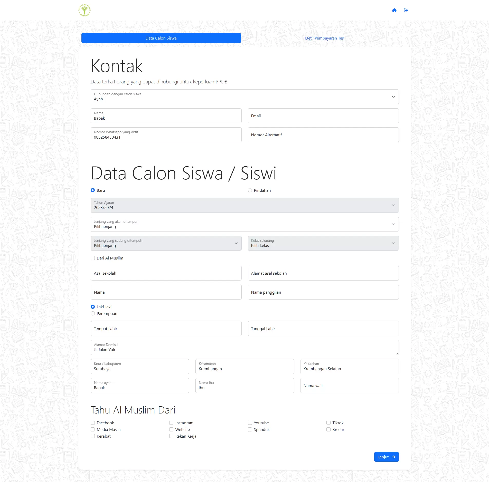Check the Facebook checkbox
The image size is (489, 482).
coord(93,423)
